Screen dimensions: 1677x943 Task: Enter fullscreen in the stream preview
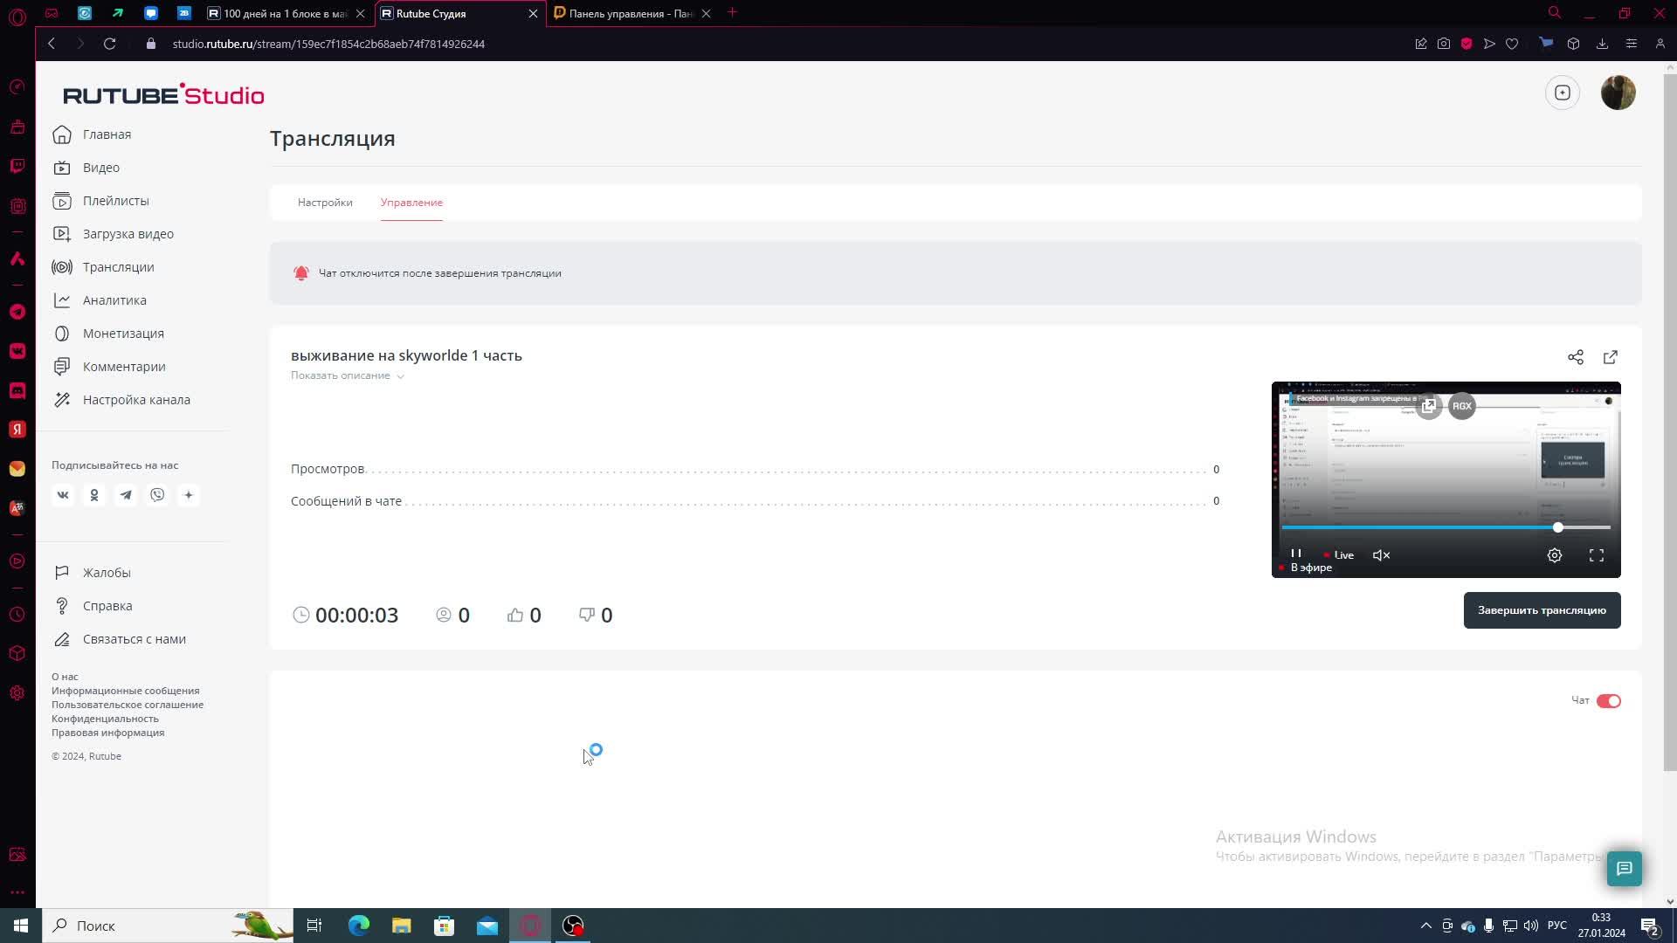(1596, 555)
